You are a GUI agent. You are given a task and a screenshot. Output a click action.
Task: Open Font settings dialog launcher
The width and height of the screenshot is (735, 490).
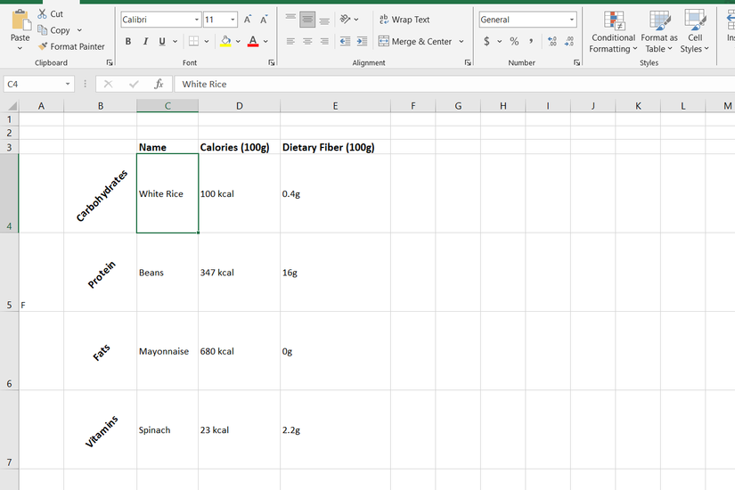[x=272, y=62]
